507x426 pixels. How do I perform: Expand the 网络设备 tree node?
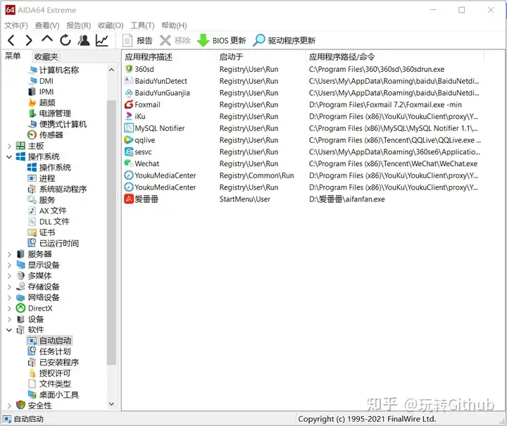pos(9,298)
